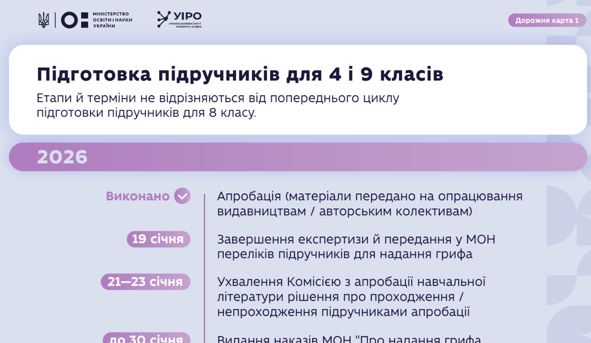The height and width of the screenshot is (343, 591).
Task: Click the "Видання наказів МОН" step text
Action: click(348, 339)
